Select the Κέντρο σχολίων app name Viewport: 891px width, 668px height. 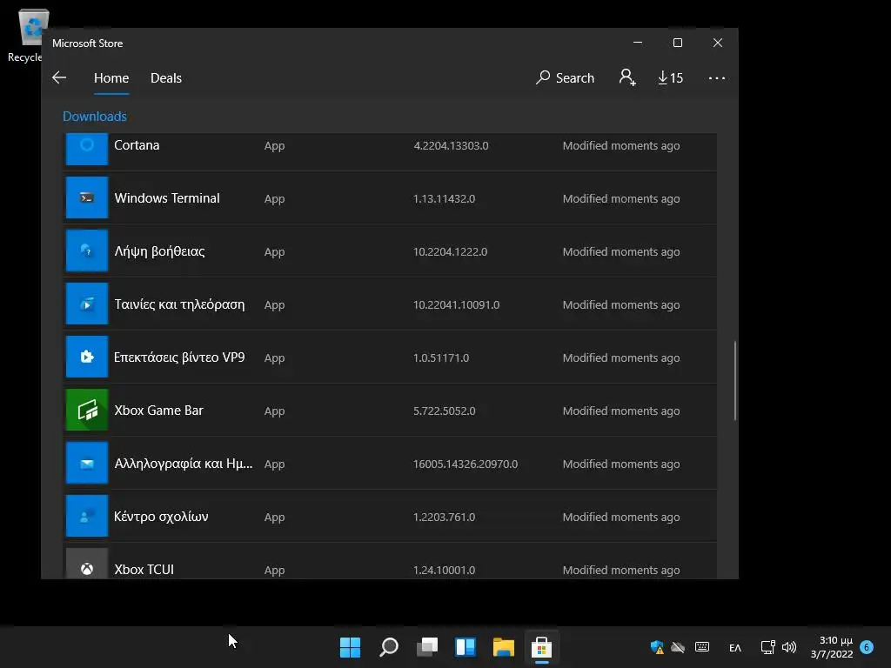point(161,517)
